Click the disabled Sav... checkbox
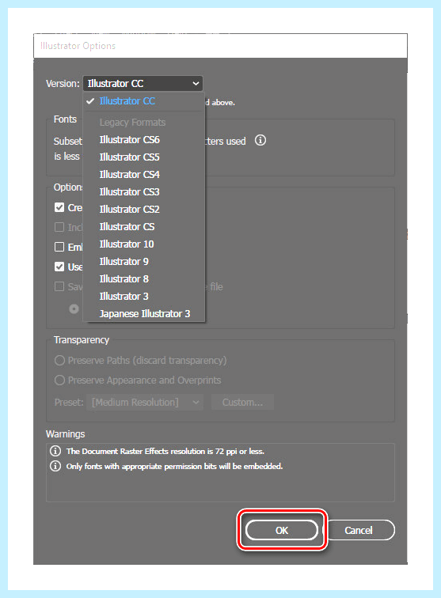 [59, 286]
